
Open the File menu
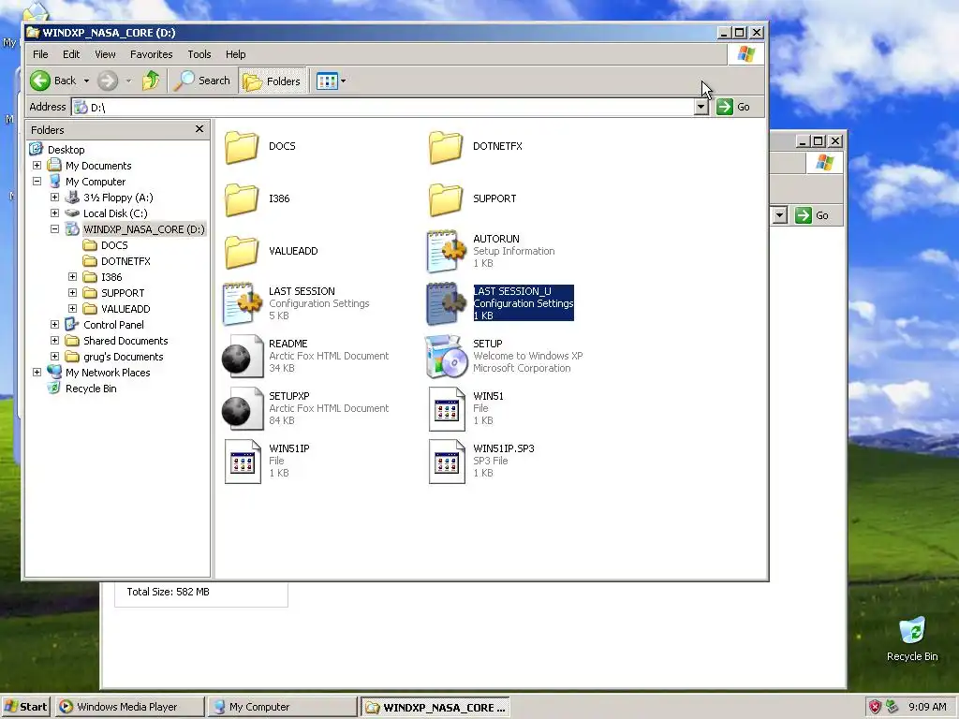pyautogui.click(x=40, y=54)
